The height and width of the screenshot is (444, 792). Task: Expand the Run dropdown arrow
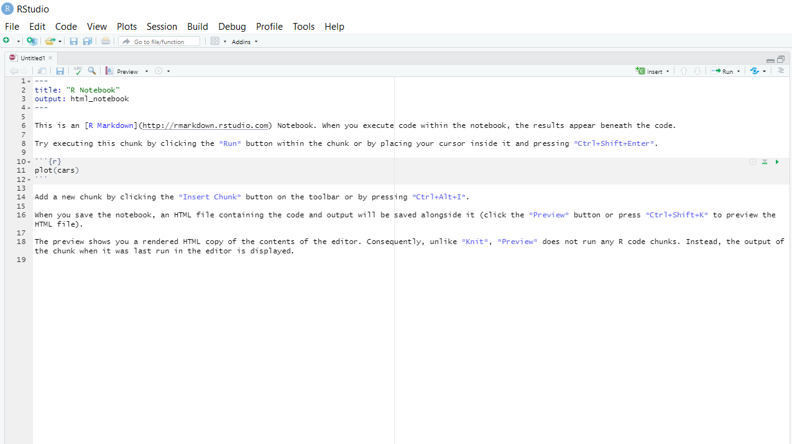click(739, 71)
